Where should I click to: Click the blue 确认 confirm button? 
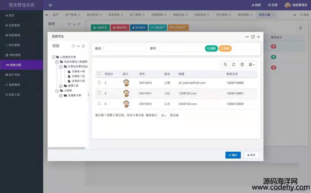(x=233, y=155)
